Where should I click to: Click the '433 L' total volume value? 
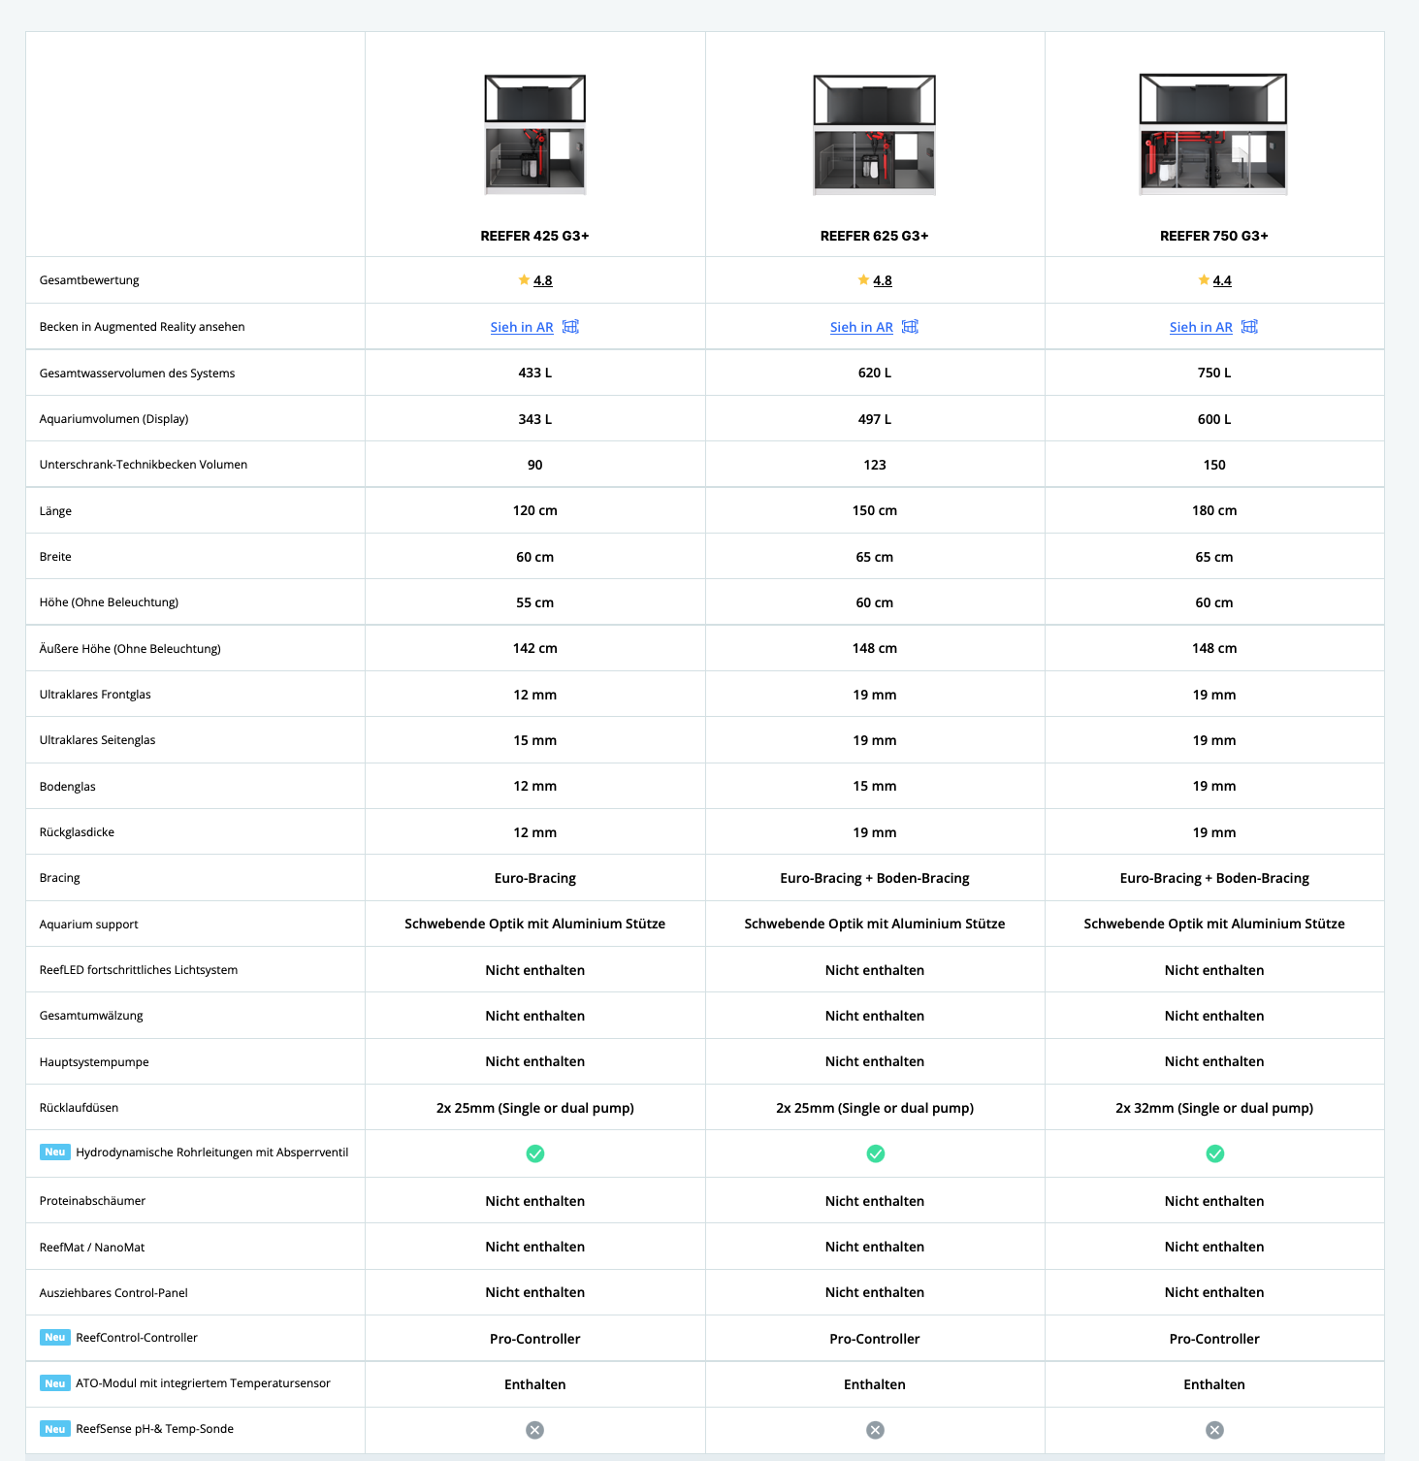tap(535, 373)
